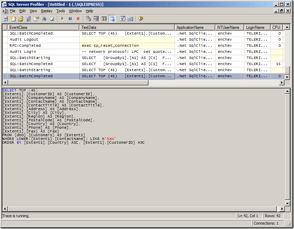The width and height of the screenshot is (294, 229).
Task: Click the '%a%' string literal in query
Action: pyautogui.click(x=110, y=139)
